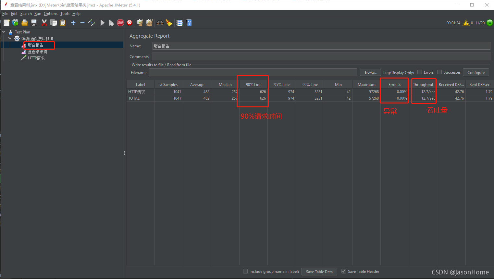Click the Maximum column header
494x279 pixels.
click(366, 84)
